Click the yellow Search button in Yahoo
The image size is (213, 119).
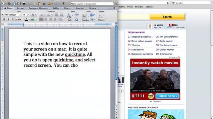[167, 17]
